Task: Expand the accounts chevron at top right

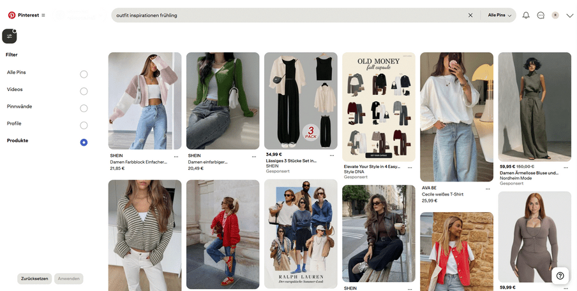Action: pyautogui.click(x=569, y=15)
